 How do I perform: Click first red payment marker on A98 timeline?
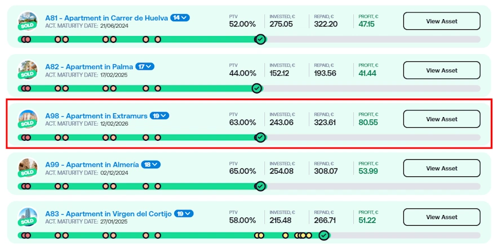coord(23,137)
